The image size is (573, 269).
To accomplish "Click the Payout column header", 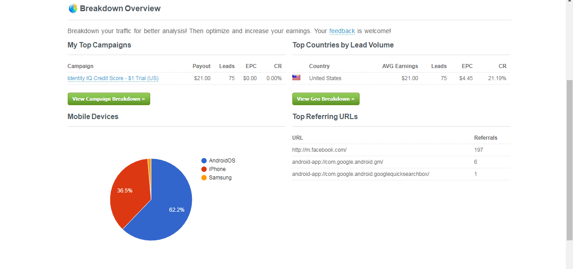I will click(x=202, y=66).
